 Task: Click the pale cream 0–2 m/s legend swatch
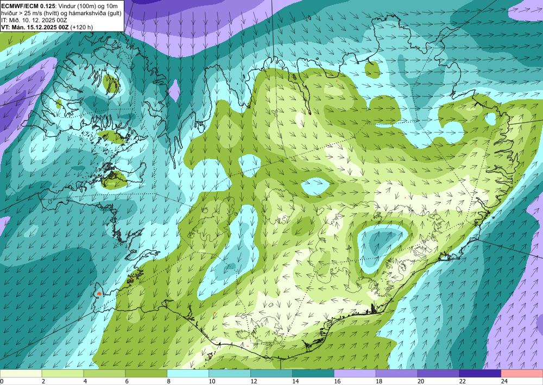tap(21, 374)
